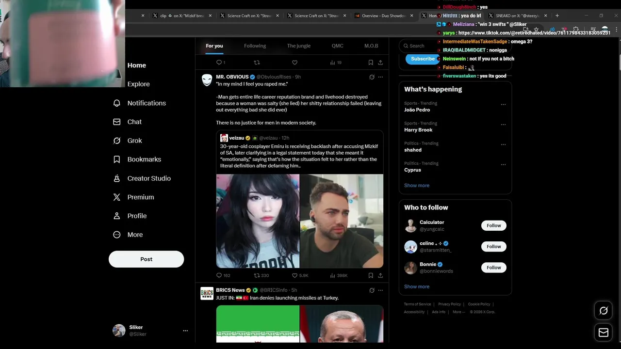This screenshot has height=349, width=621.
Task: Open options for João Pedro trend
Action: (x=503, y=104)
